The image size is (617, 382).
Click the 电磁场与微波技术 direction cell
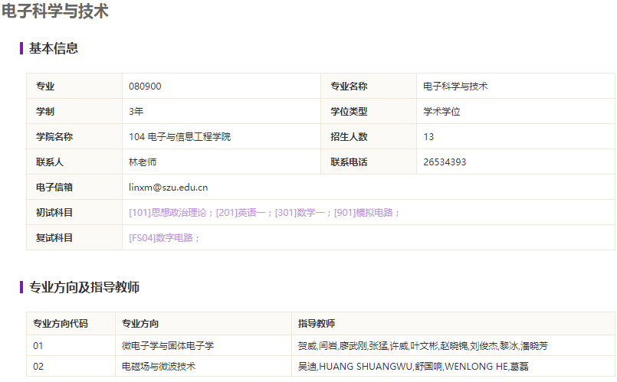[203, 366]
